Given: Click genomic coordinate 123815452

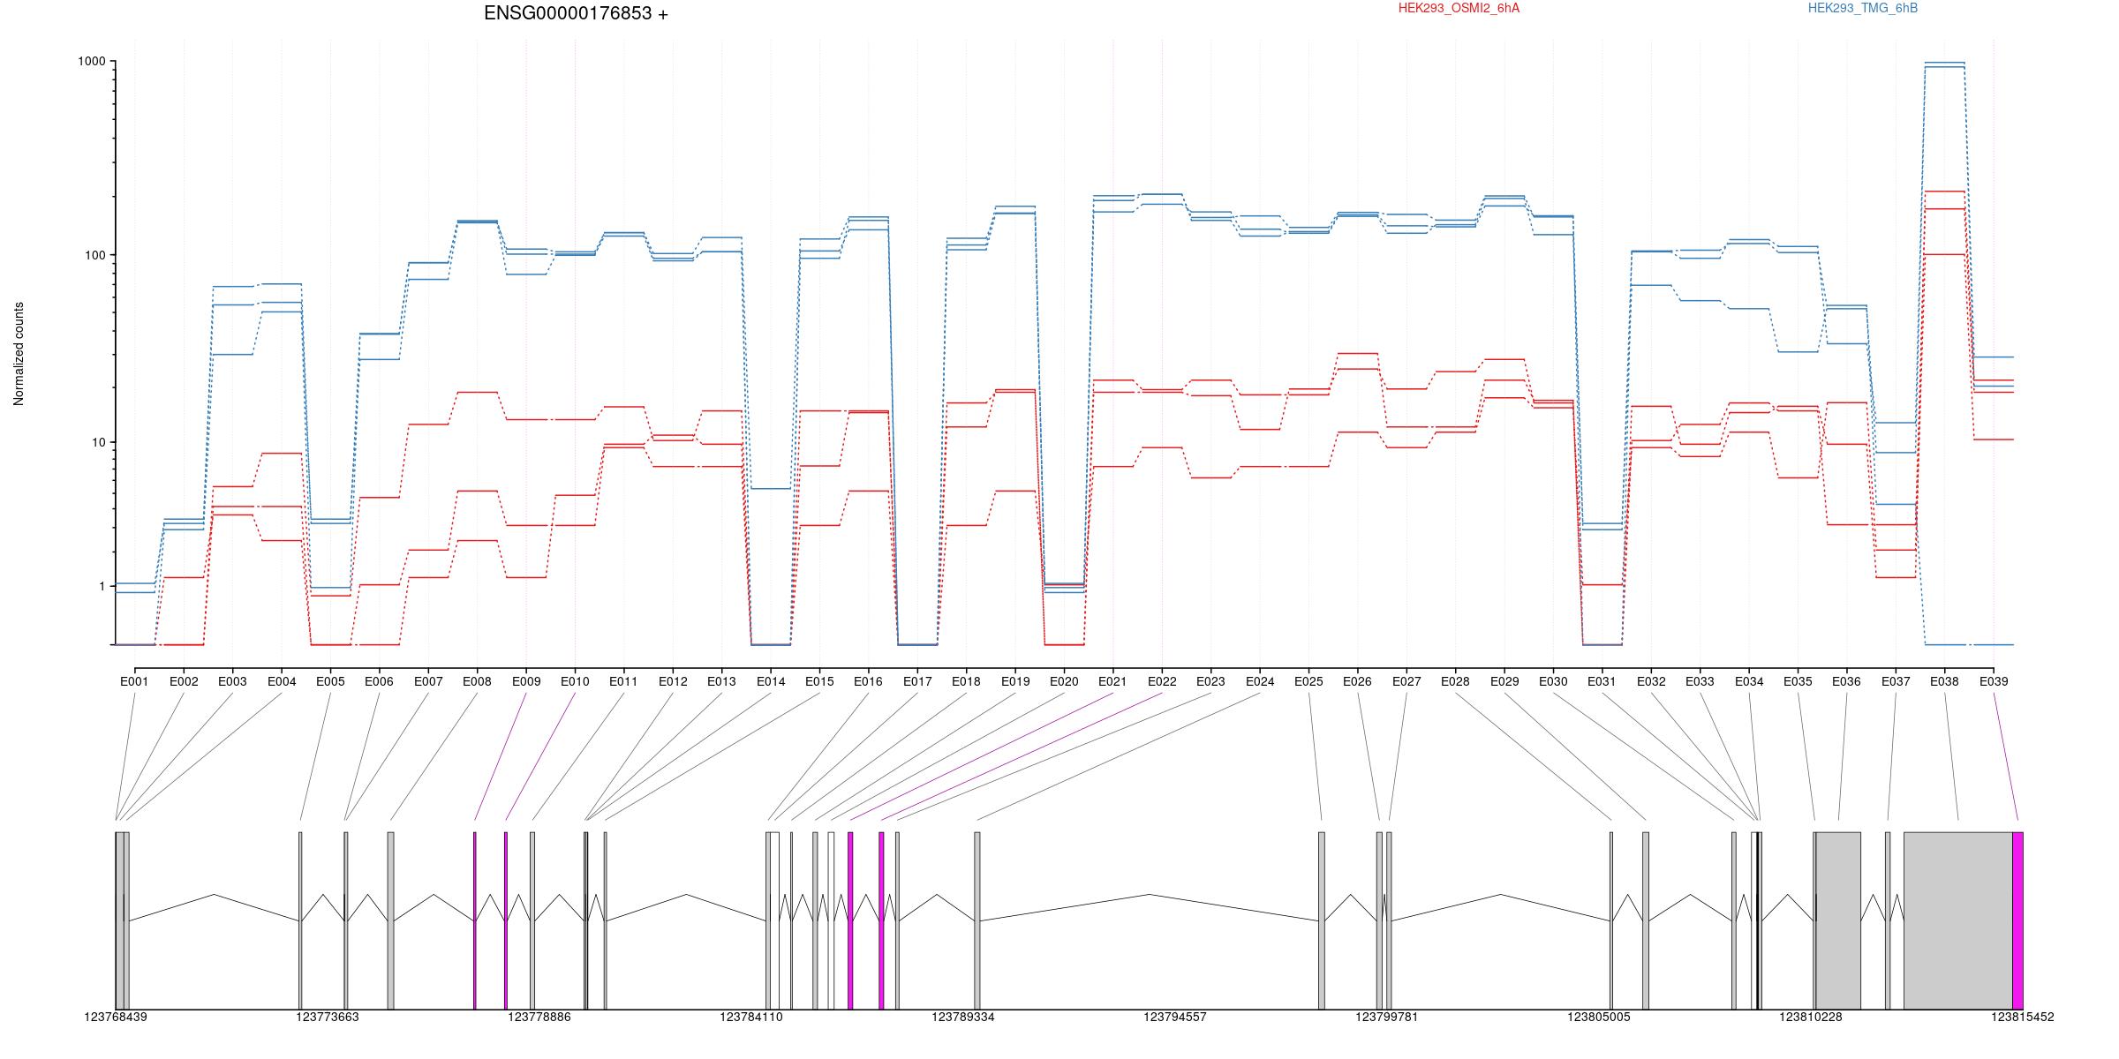Looking at the screenshot, I should [x=2023, y=1017].
